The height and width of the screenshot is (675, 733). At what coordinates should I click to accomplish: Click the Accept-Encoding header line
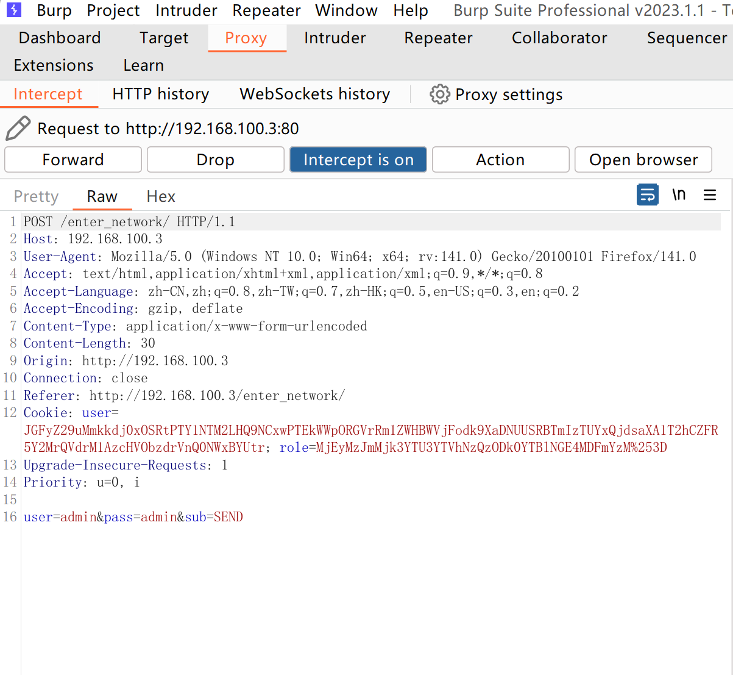(x=133, y=309)
